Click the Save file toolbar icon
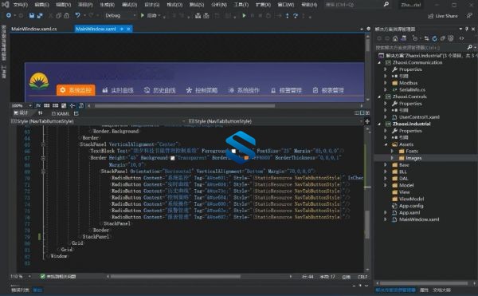 coord(32,16)
